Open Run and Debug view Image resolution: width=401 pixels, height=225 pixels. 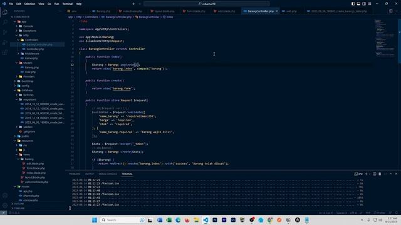5,42
